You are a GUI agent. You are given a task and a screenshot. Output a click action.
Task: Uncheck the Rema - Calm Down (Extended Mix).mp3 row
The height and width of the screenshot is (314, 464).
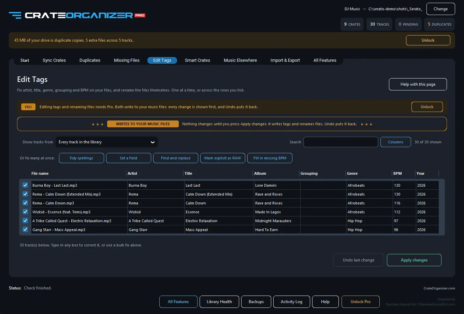pos(25,194)
